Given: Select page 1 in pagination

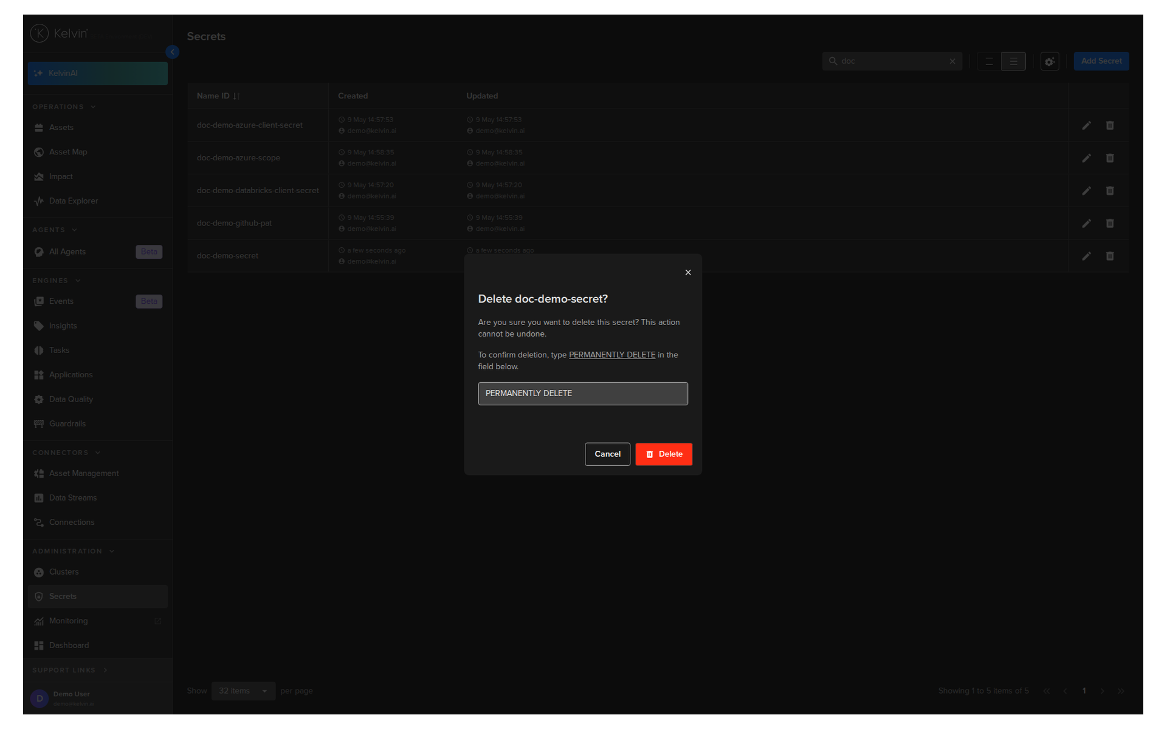Looking at the screenshot, I should click(1084, 691).
